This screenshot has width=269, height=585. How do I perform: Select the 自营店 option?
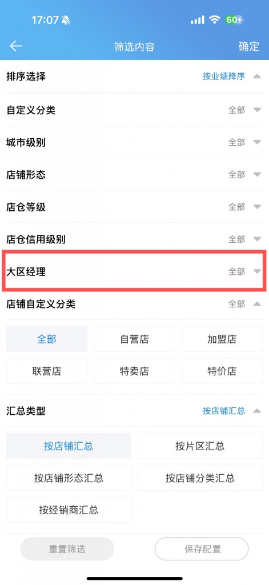pos(134,339)
